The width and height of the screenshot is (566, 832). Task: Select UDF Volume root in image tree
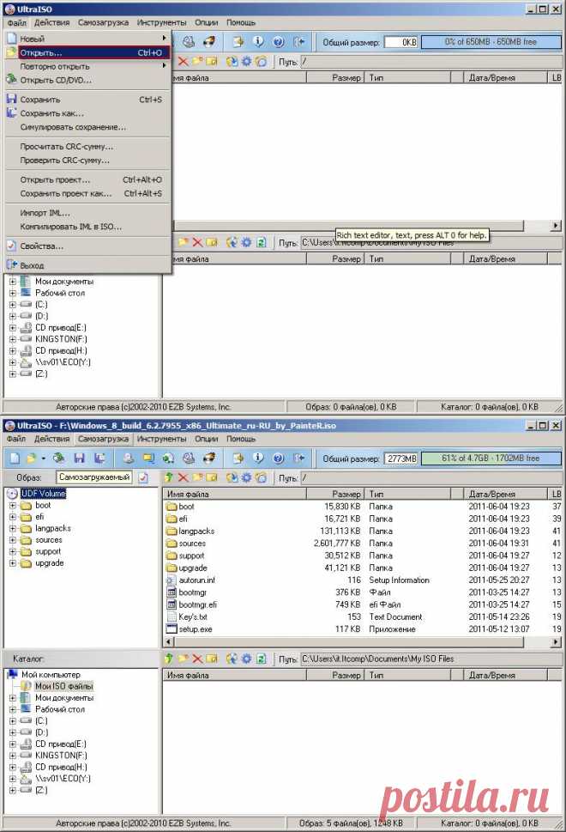coord(44,494)
